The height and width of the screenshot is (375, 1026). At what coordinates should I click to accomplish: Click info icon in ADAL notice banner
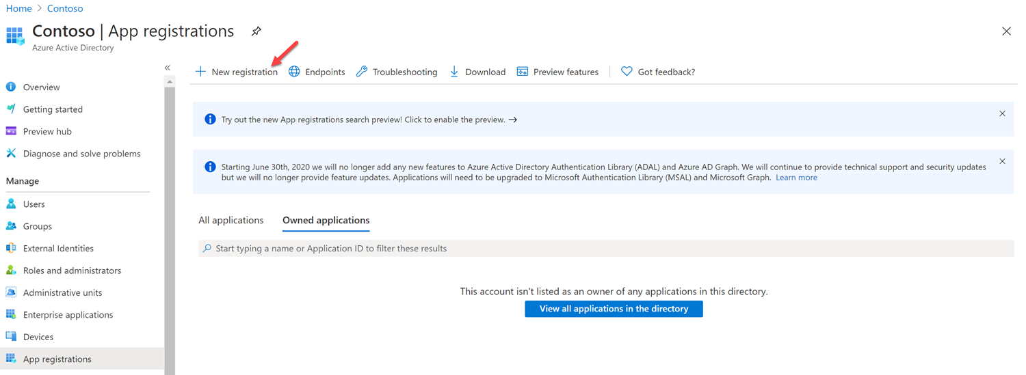[210, 167]
